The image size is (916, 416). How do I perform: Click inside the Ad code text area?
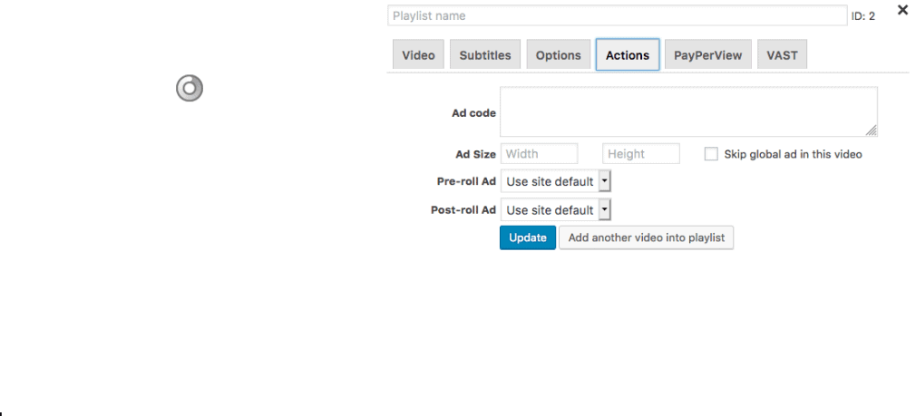688,111
